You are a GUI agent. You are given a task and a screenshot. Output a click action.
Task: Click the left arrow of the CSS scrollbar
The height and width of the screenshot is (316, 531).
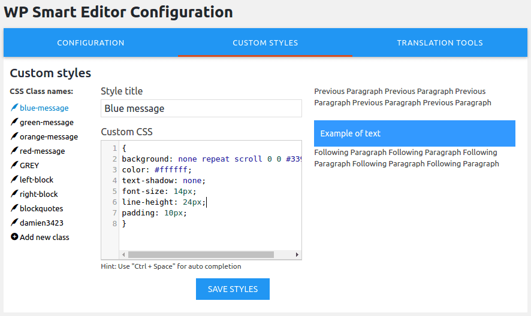(x=123, y=255)
